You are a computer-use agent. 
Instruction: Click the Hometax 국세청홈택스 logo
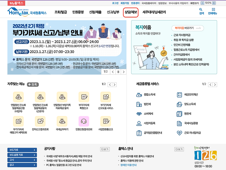[x=27, y=12]
